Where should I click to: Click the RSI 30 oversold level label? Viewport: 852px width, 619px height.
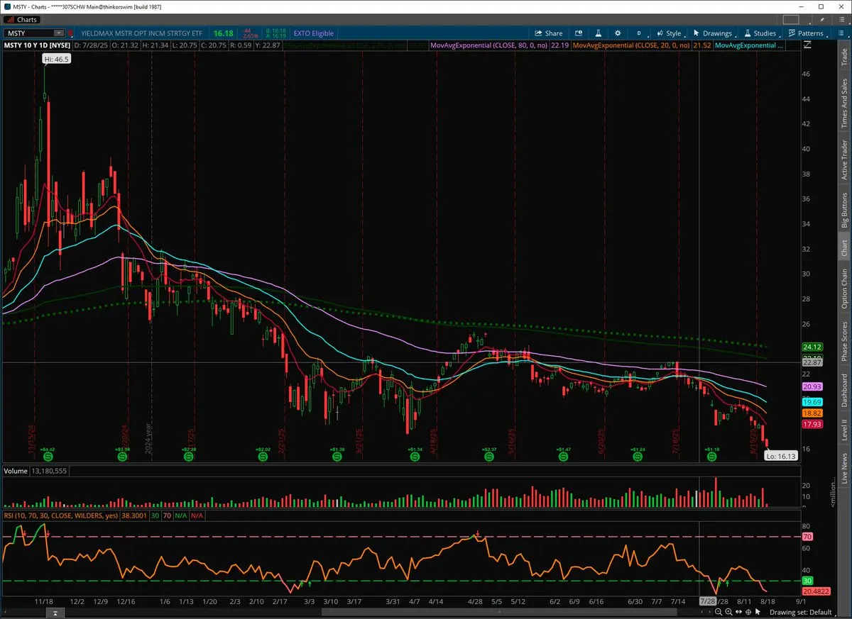click(x=807, y=581)
